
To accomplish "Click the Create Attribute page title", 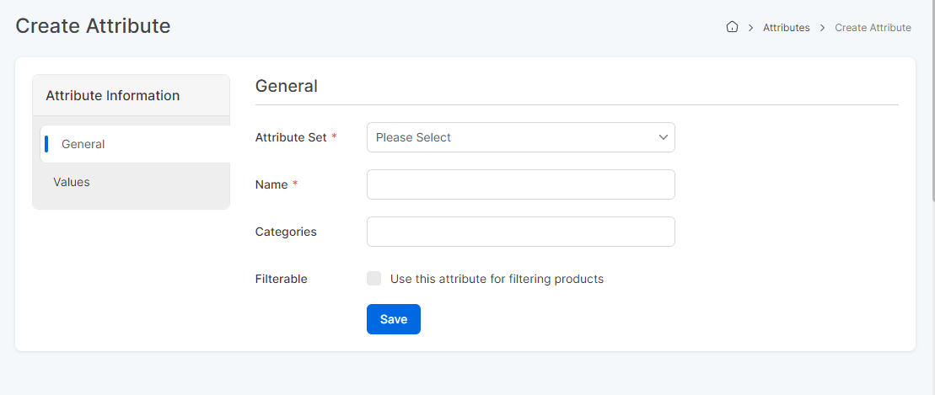I will [x=94, y=26].
